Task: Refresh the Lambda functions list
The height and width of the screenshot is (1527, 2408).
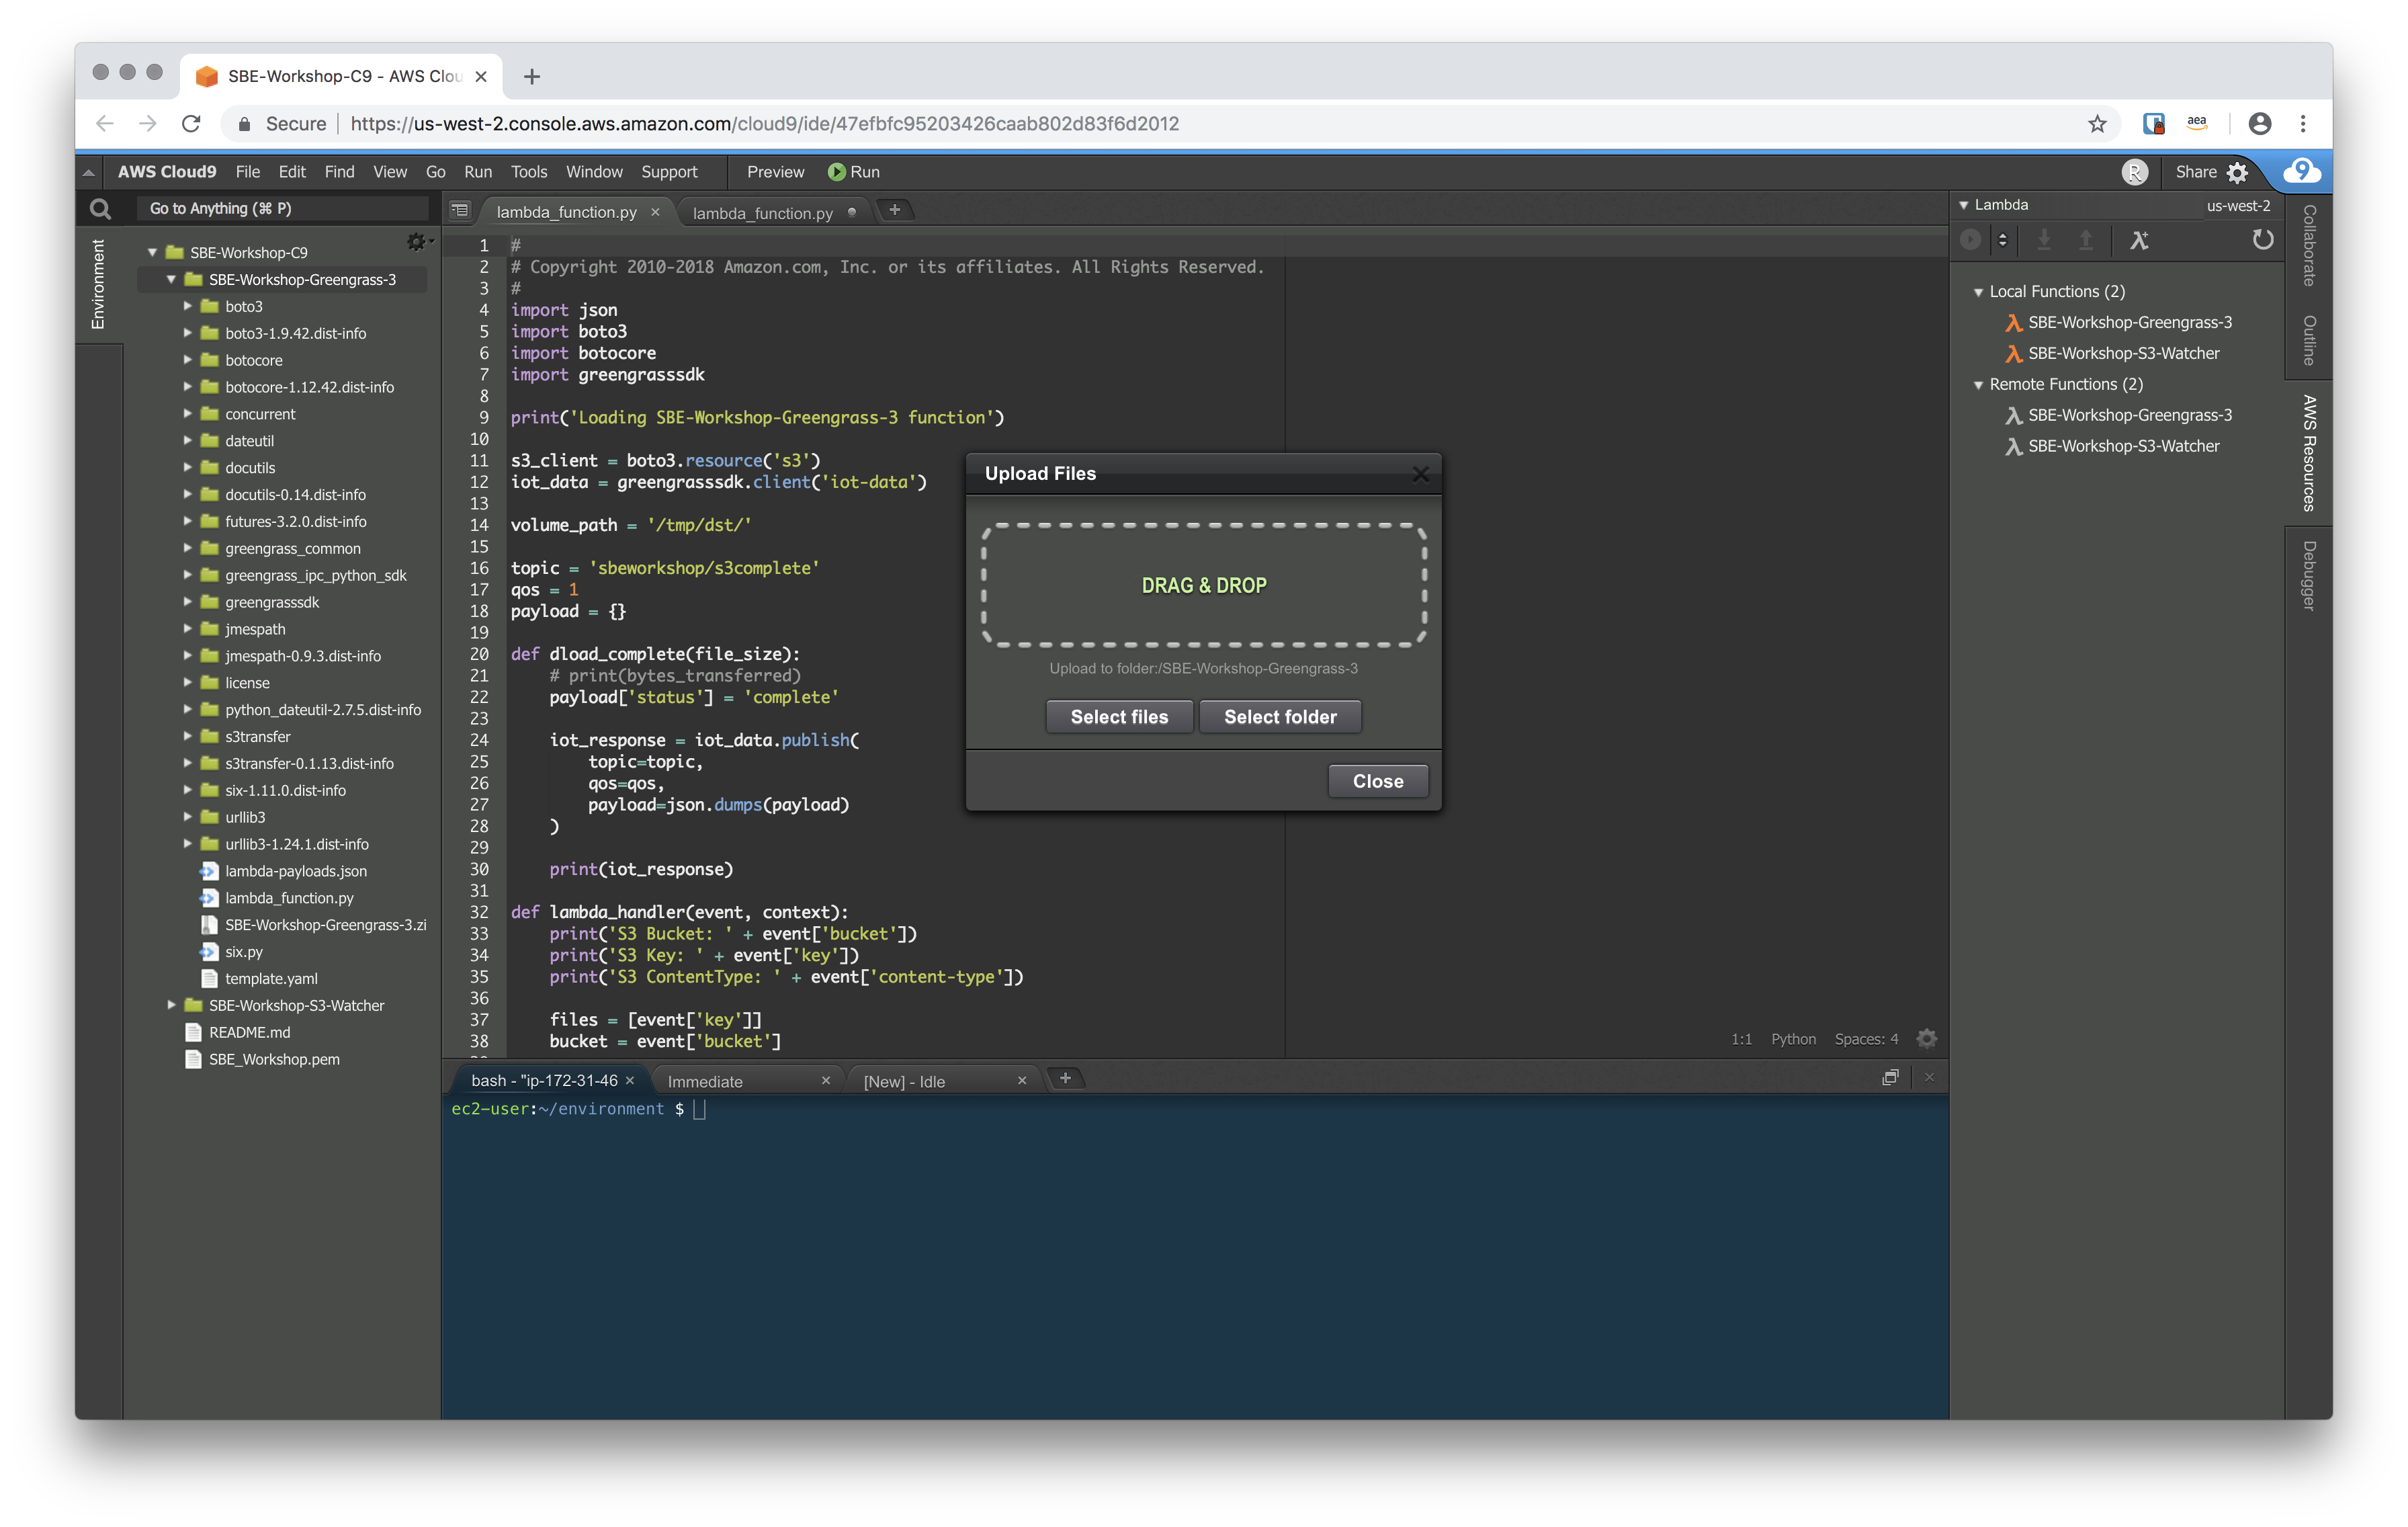Action: tap(2262, 240)
